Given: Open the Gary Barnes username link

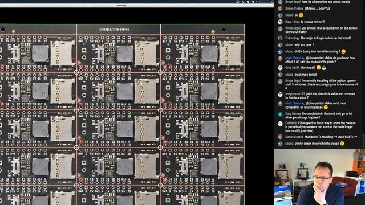Looking at the screenshot, I should tap(293, 114).
